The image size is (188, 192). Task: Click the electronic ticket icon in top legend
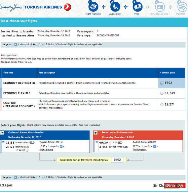pyautogui.click(x=16, y=44)
